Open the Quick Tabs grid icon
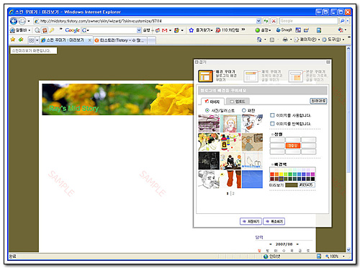The width and height of the screenshot is (360, 268). click(31, 40)
